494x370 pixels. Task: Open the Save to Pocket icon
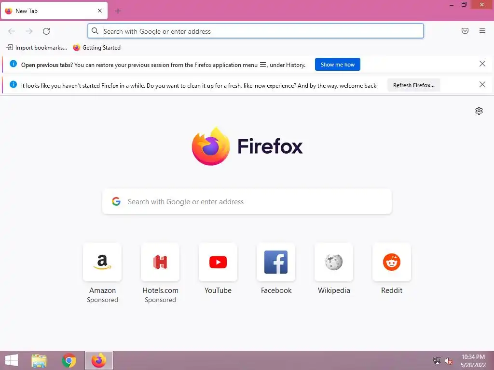465,31
